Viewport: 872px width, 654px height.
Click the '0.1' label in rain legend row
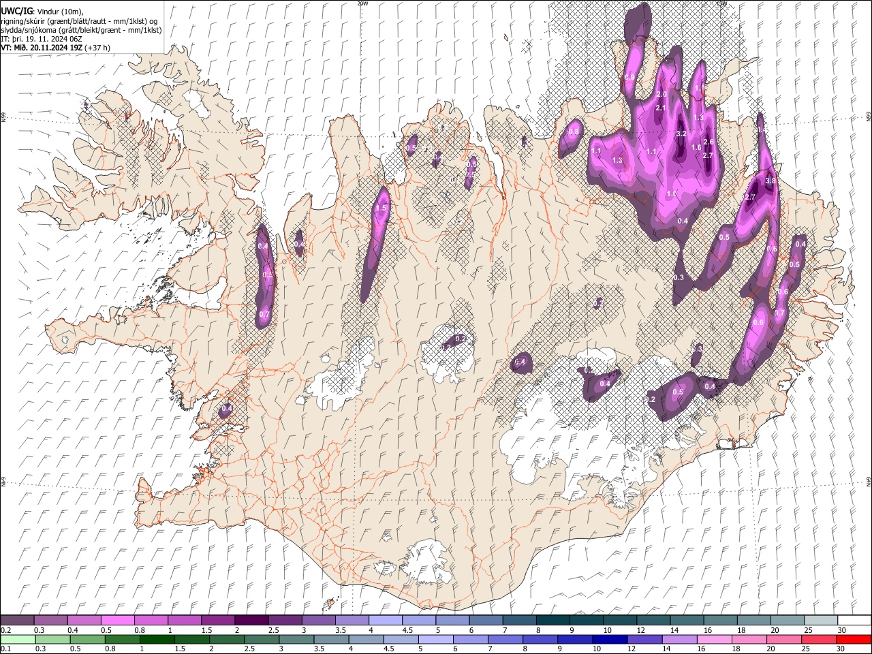5,649
